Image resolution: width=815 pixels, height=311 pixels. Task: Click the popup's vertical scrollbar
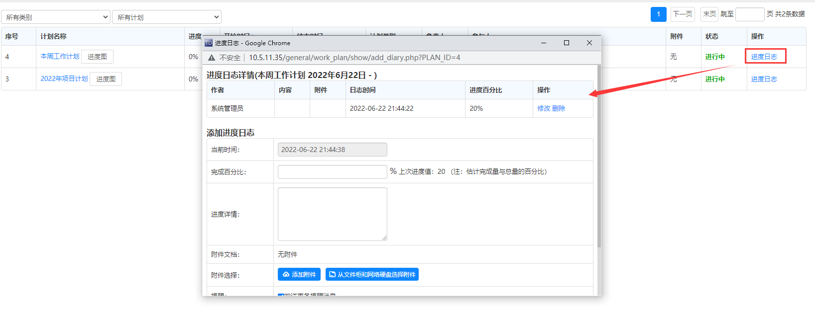click(599, 159)
